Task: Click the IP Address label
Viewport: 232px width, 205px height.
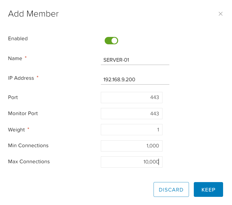Action: [21, 78]
